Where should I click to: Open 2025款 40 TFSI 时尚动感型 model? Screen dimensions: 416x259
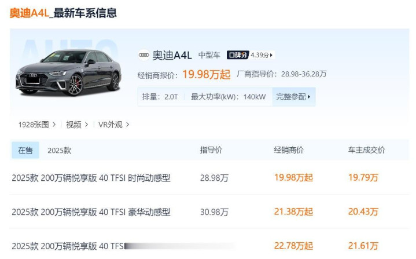pos(91,178)
